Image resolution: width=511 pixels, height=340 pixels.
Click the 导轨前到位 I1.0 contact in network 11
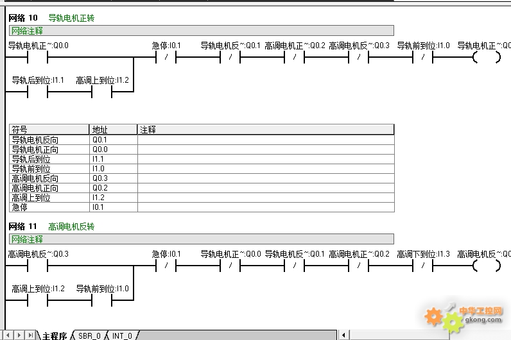[x=101, y=301]
